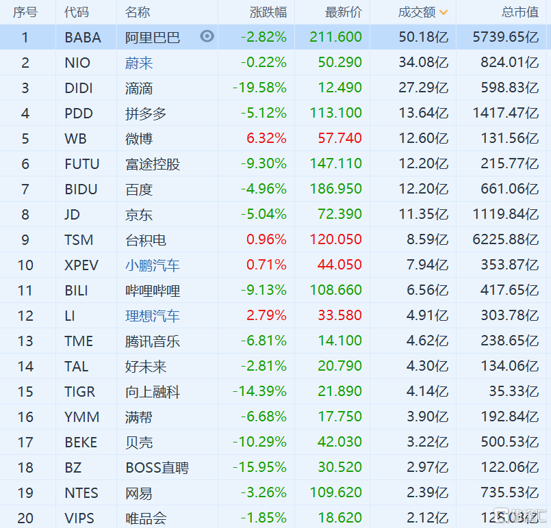
Task: Click the 好未来 stock name
Action: click(146, 366)
